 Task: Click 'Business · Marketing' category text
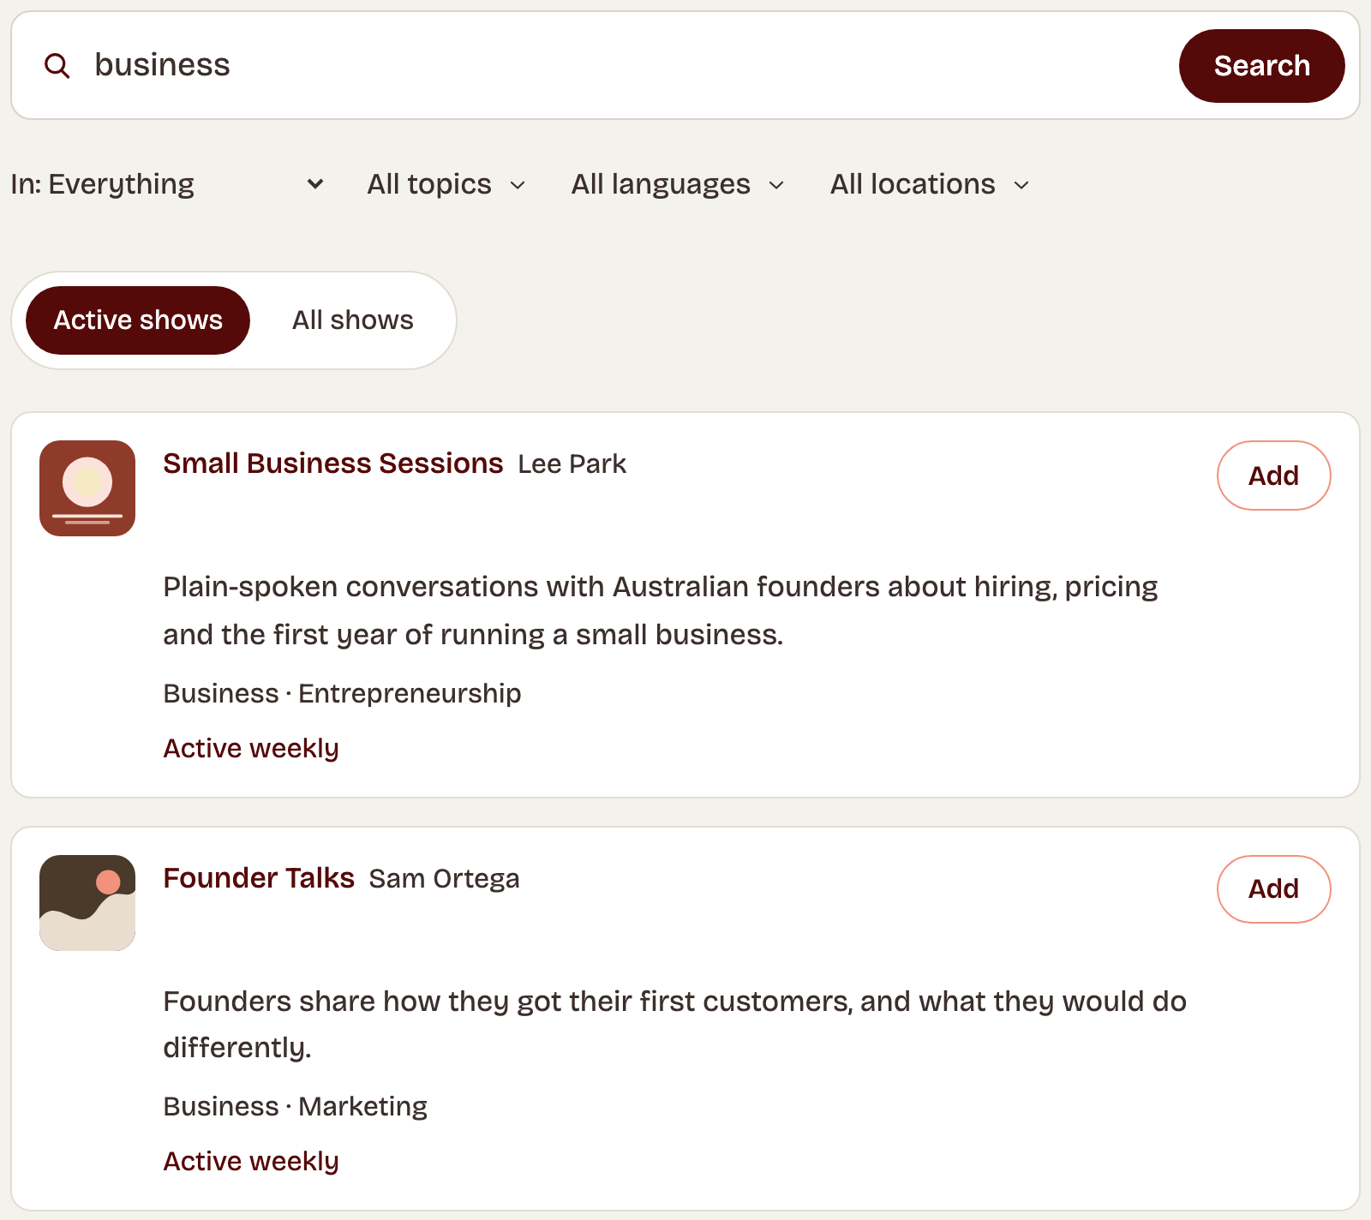coord(295,1106)
